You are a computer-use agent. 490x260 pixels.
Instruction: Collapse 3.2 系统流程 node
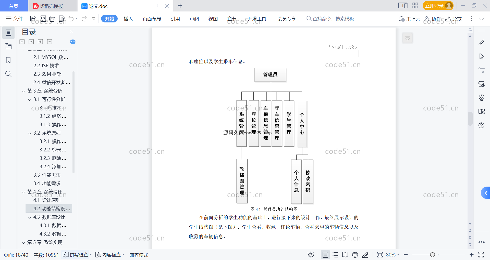30,133
